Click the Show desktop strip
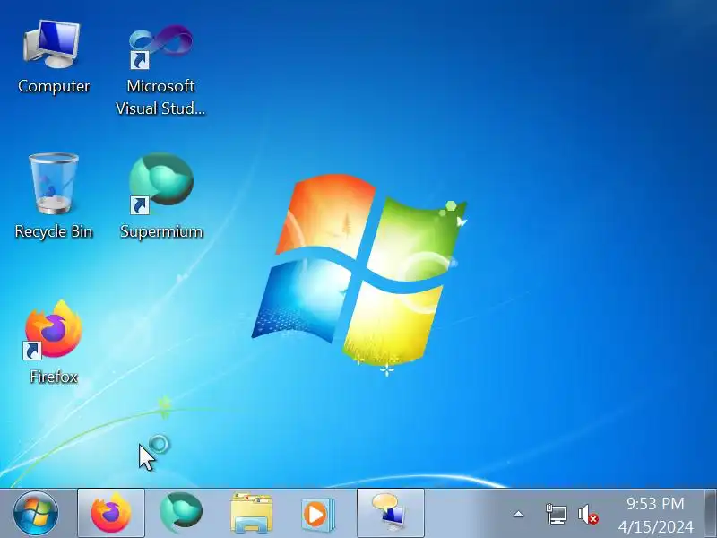This screenshot has width=717, height=538. 710,513
